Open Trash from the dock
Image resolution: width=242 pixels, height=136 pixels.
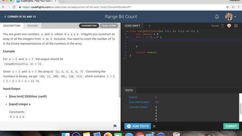(x=176, y=134)
